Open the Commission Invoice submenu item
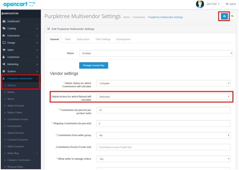This screenshot has height=170, width=239. tap(18, 119)
